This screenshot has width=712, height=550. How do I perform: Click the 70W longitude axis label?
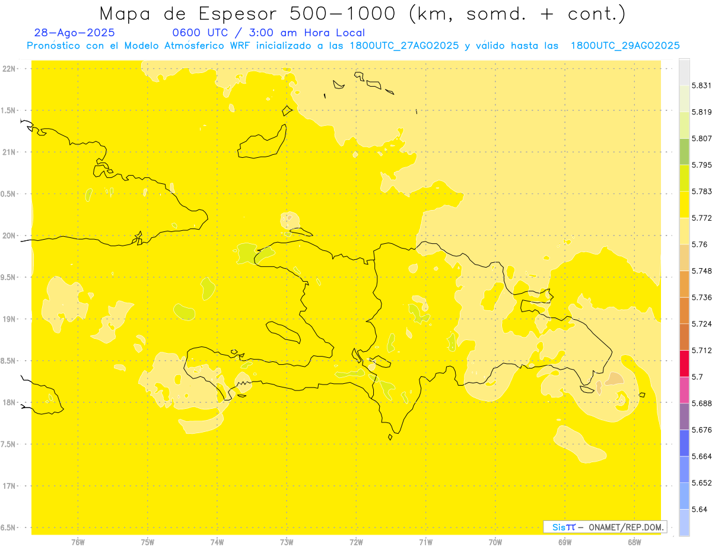pos(495,542)
